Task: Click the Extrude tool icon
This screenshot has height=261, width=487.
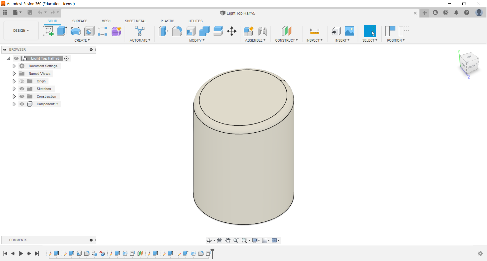Action: coord(62,31)
